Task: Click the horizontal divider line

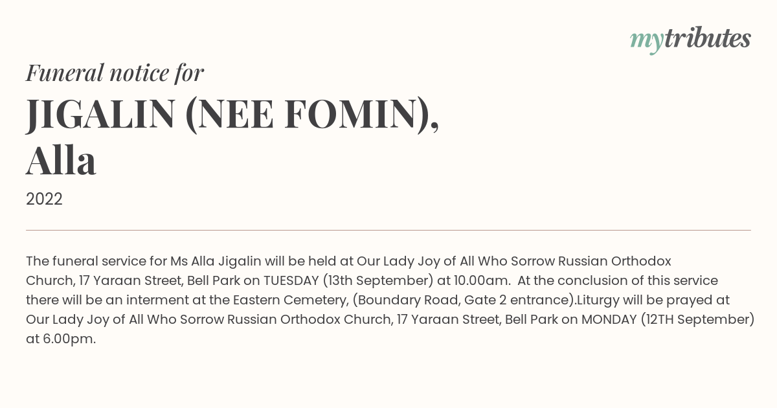Action: point(388,230)
